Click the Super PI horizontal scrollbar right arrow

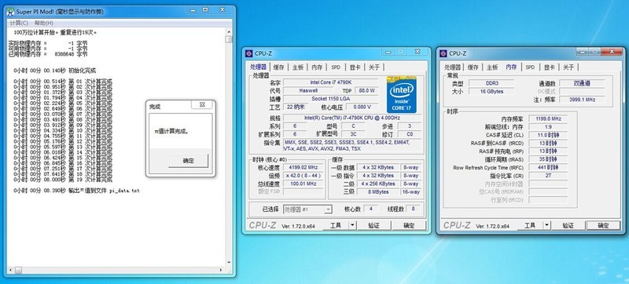[222, 270]
